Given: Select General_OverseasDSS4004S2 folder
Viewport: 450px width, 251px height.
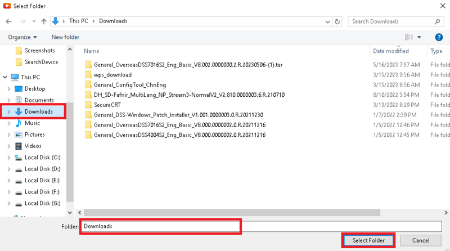Looking at the screenshot, I should pos(179,135).
